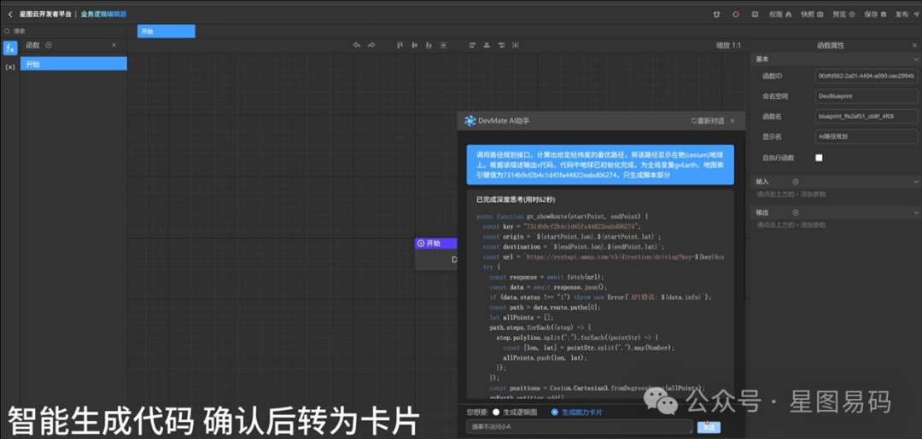Click 重新对话 to restart chat
The height and width of the screenshot is (439, 922).
coord(708,121)
